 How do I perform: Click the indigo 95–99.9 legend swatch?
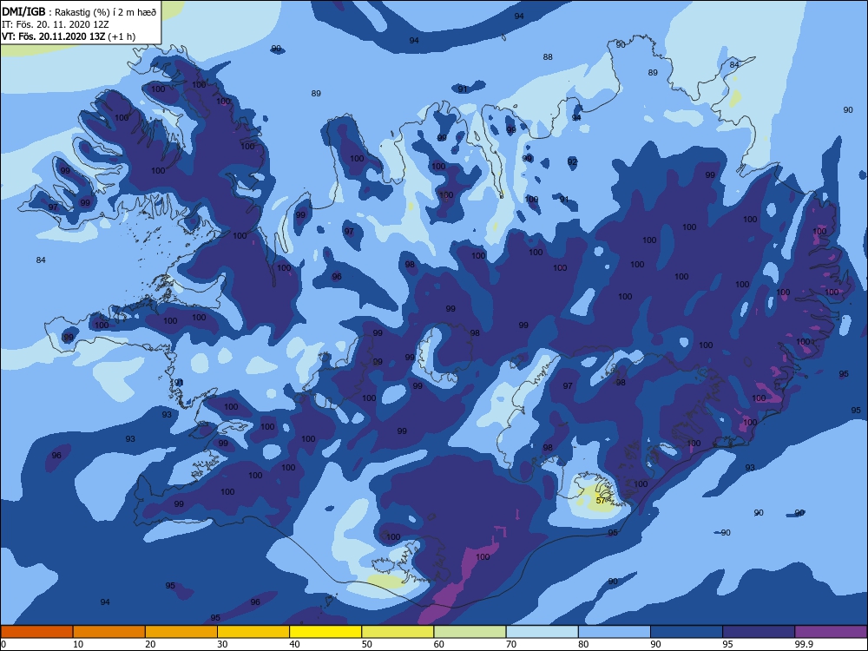759,632
